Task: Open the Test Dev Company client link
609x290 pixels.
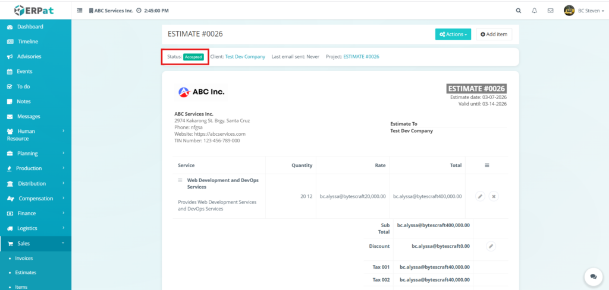Action: click(x=245, y=57)
